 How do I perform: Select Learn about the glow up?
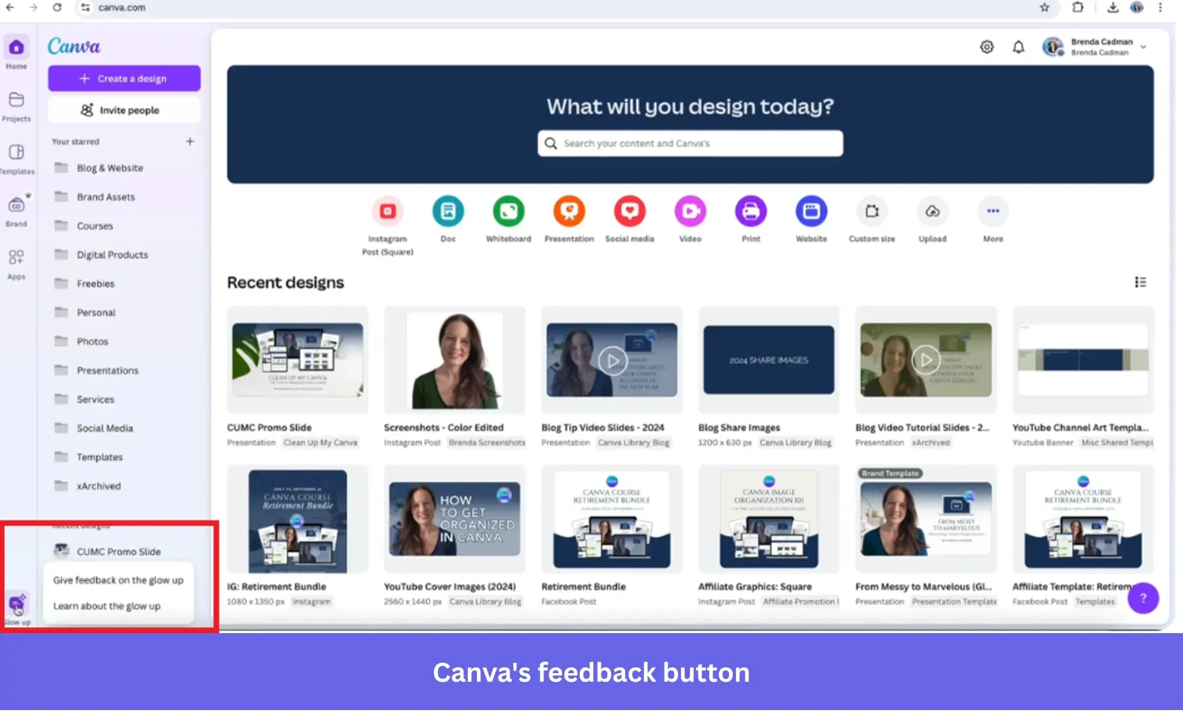coord(107,605)
